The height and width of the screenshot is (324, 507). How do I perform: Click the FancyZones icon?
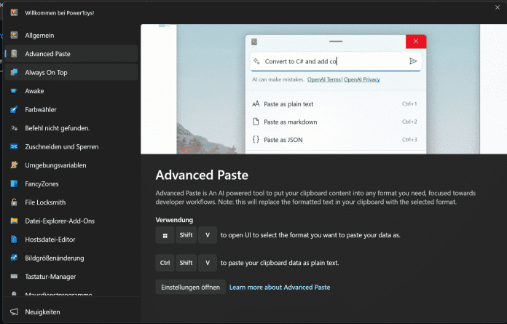[x=14, y=183]
